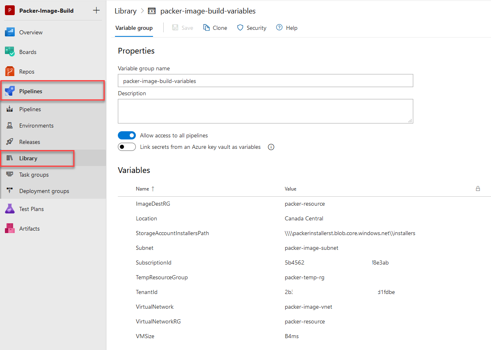The width and height of the screenshot is (491, 350).
Task: Click inside the Description text field
Action: tap(265, 111)
